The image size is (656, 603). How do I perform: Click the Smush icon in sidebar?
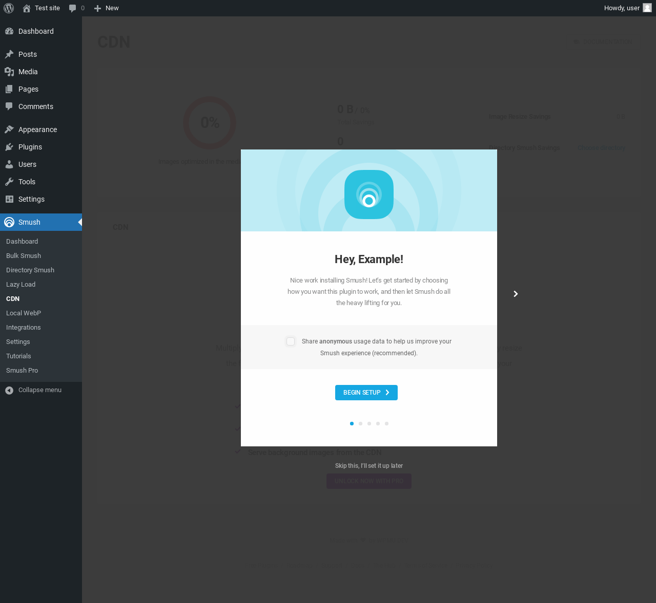[x=9, y=222]
